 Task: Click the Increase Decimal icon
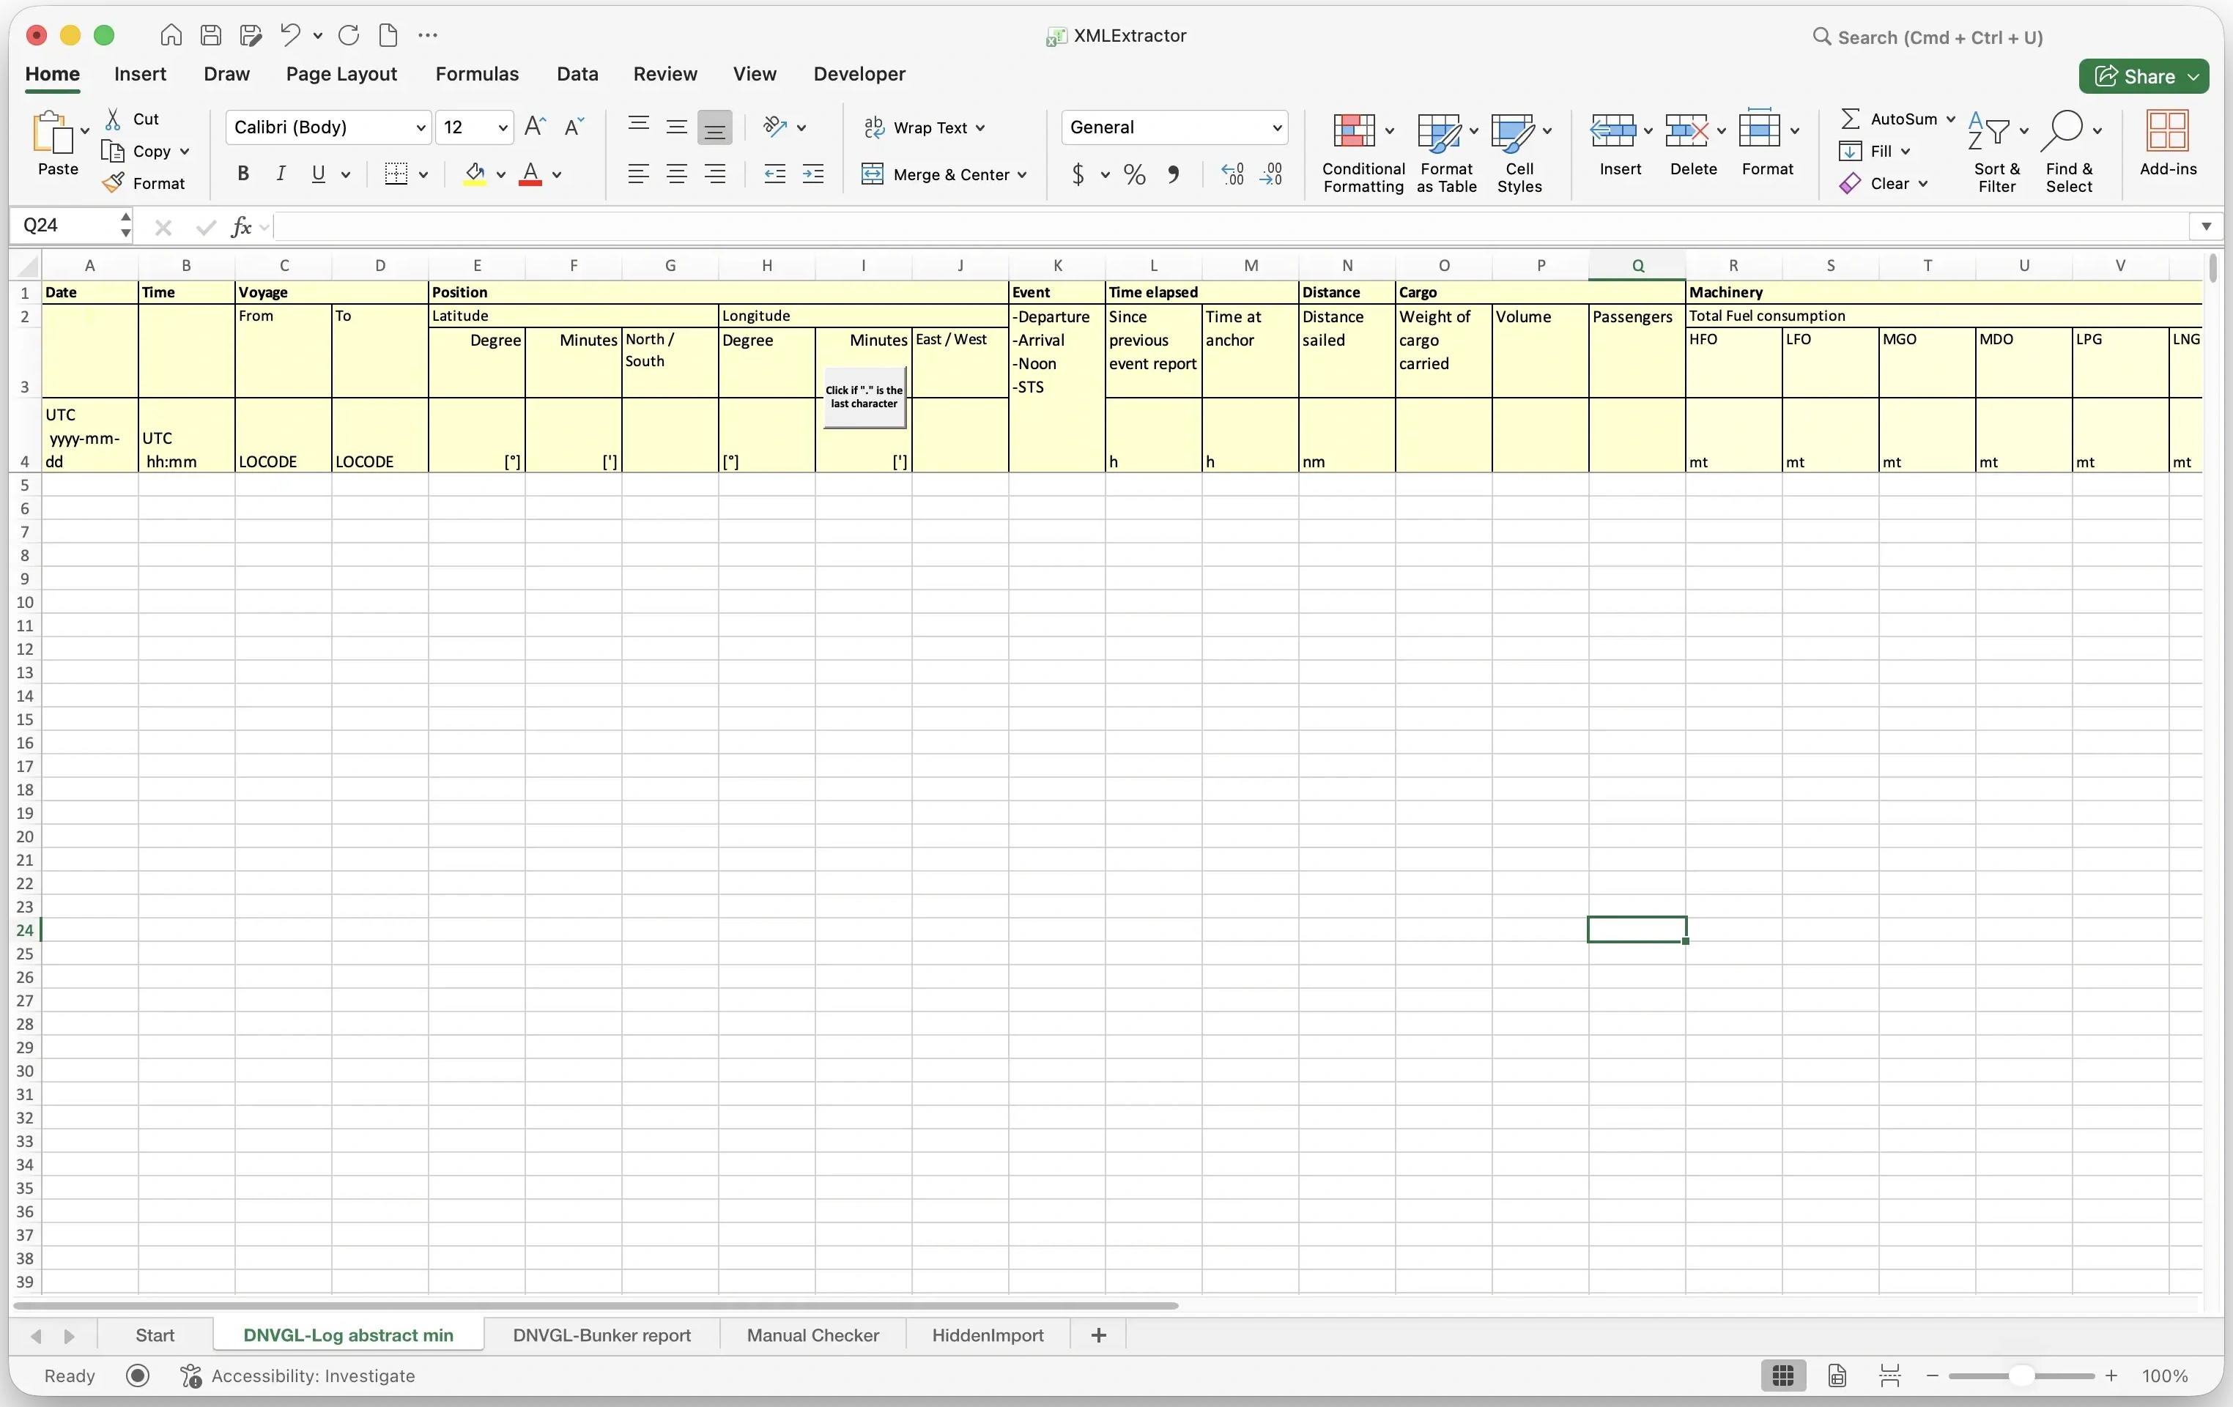pyautogui.click(x=1232, y=174)
